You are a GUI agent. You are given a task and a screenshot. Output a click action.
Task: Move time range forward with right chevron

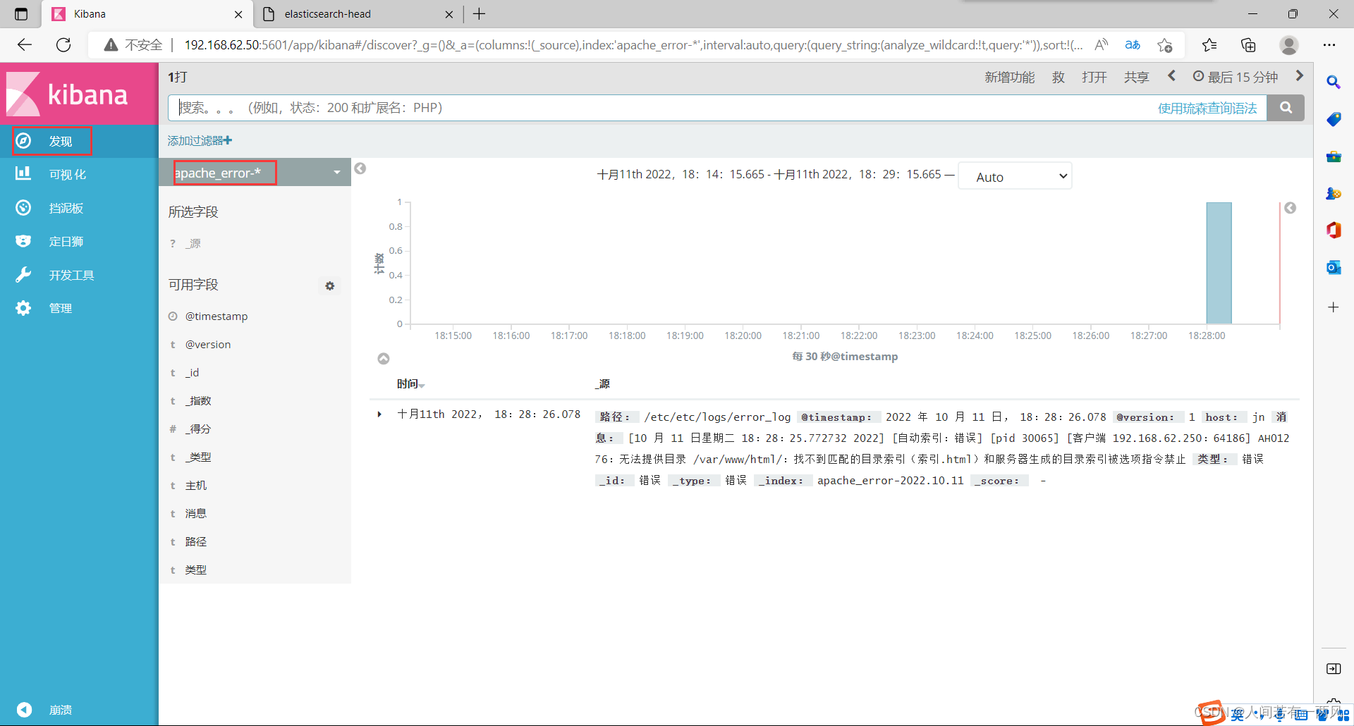(1300, 75)
